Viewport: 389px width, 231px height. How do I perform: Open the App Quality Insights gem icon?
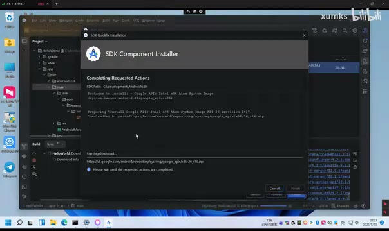click(24, 157)
